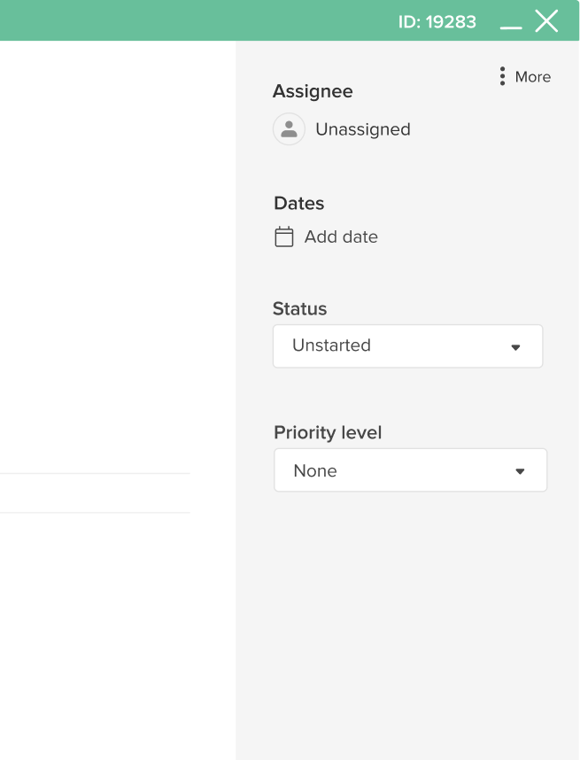The width and height of the screenshot is (580, 760).
Task: Open the three-dot More menu icon
Action: 502,76
